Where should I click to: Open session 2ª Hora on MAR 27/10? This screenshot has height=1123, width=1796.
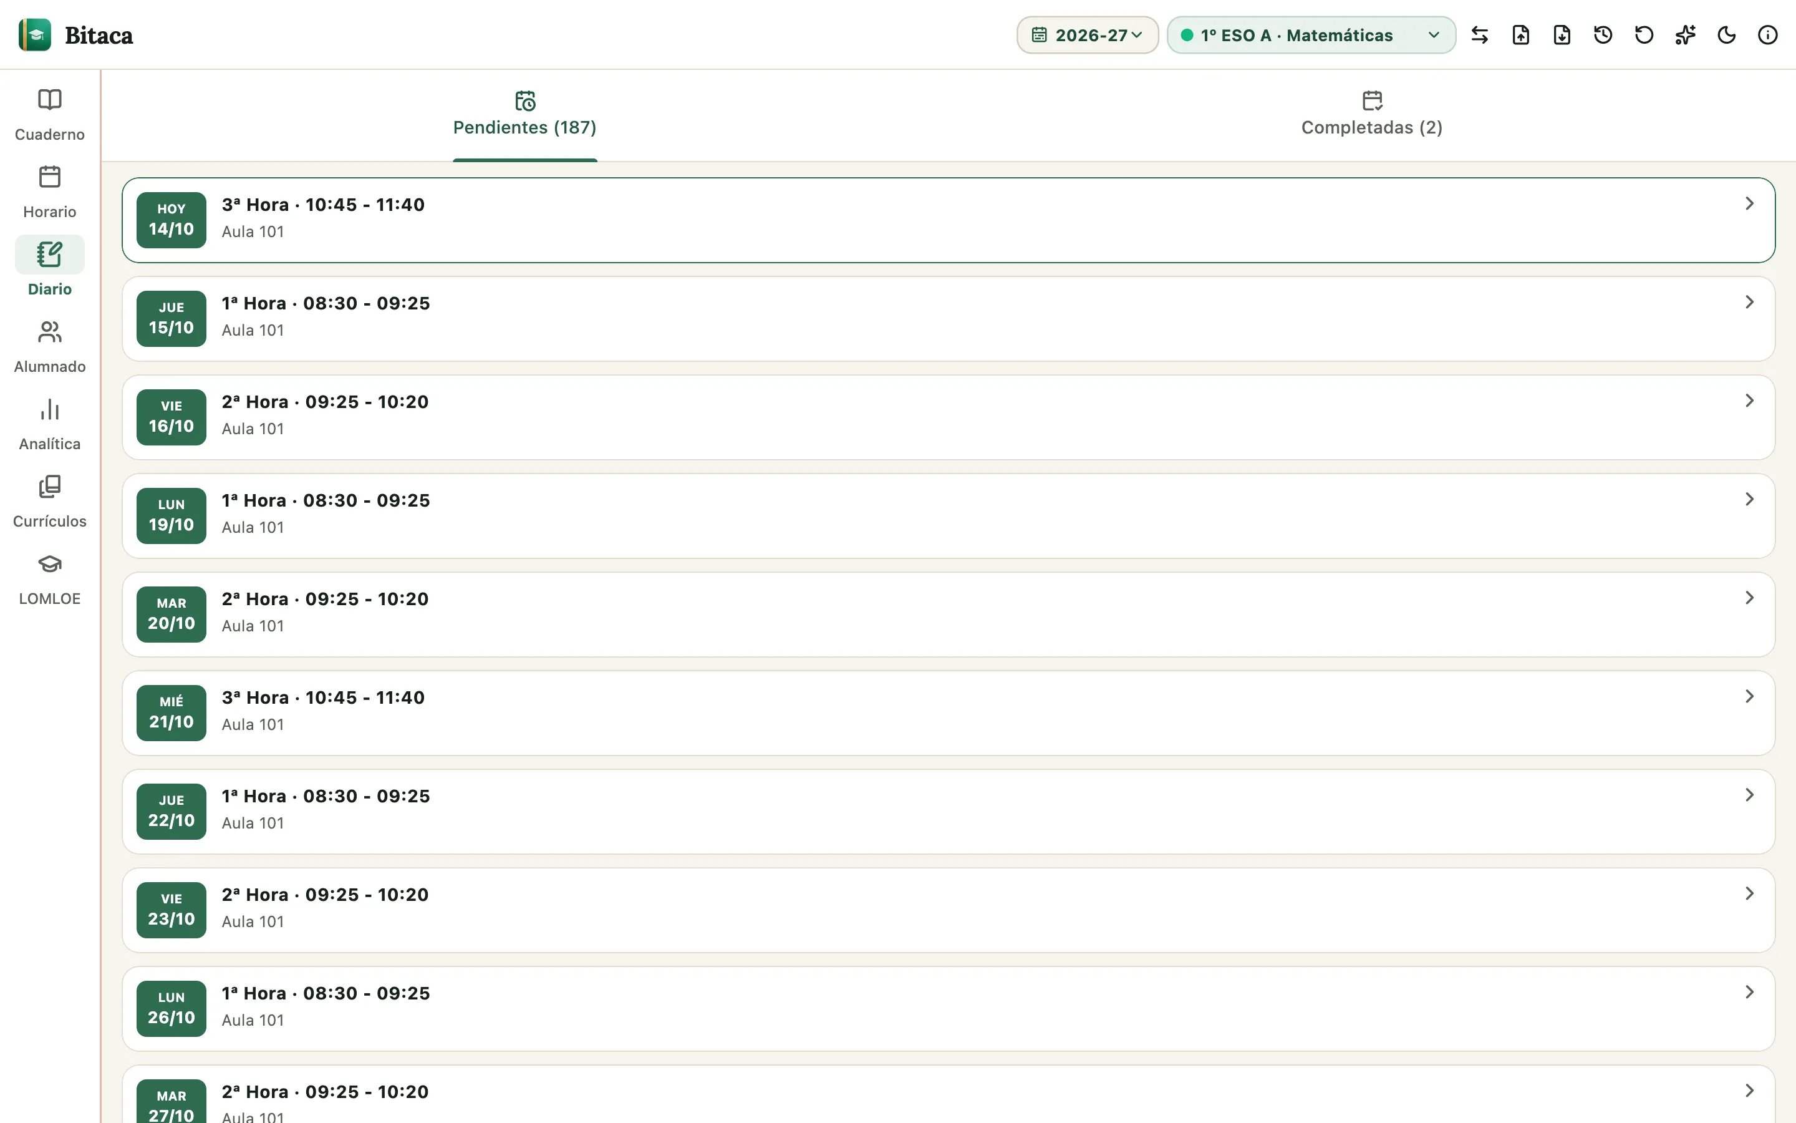[949, 1095]
